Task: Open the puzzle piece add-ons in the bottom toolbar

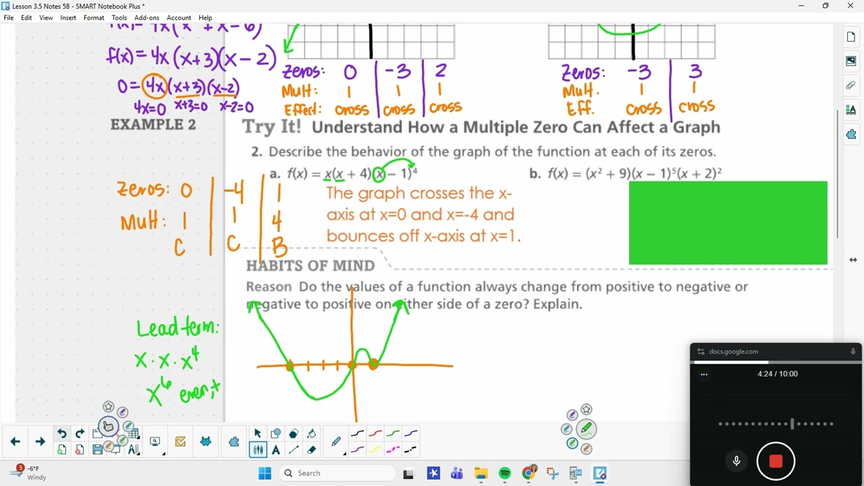Action: [x=234, y=441]
